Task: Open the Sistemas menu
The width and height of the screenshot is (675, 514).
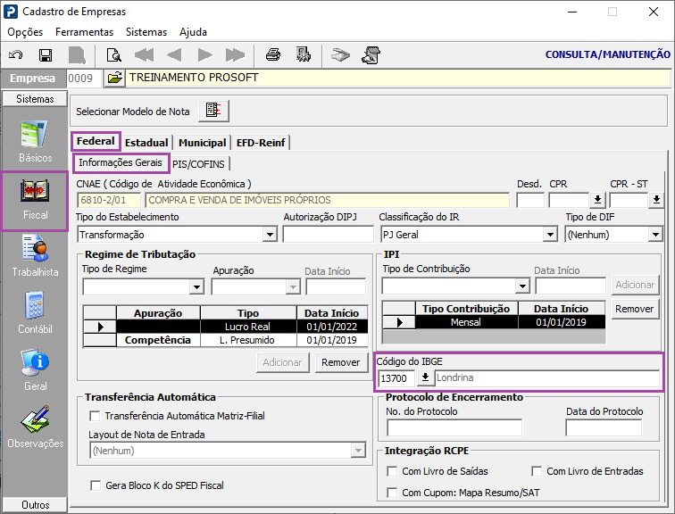Action: tap(146, 32)
